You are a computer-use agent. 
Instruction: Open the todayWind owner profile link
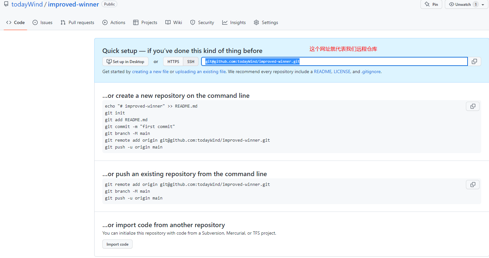(x=27, y=5)
